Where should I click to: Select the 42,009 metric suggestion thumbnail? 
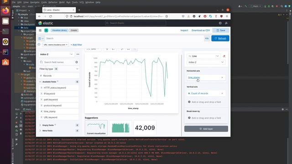pos(145,128)
